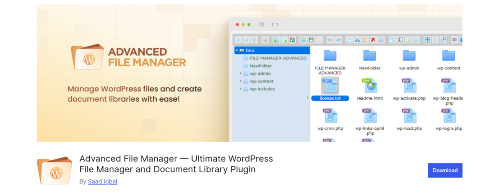This screenshot has height=196, width=500.
Task: Select the license.txt file
Action: pyautogui.click(x=330, y=89)
